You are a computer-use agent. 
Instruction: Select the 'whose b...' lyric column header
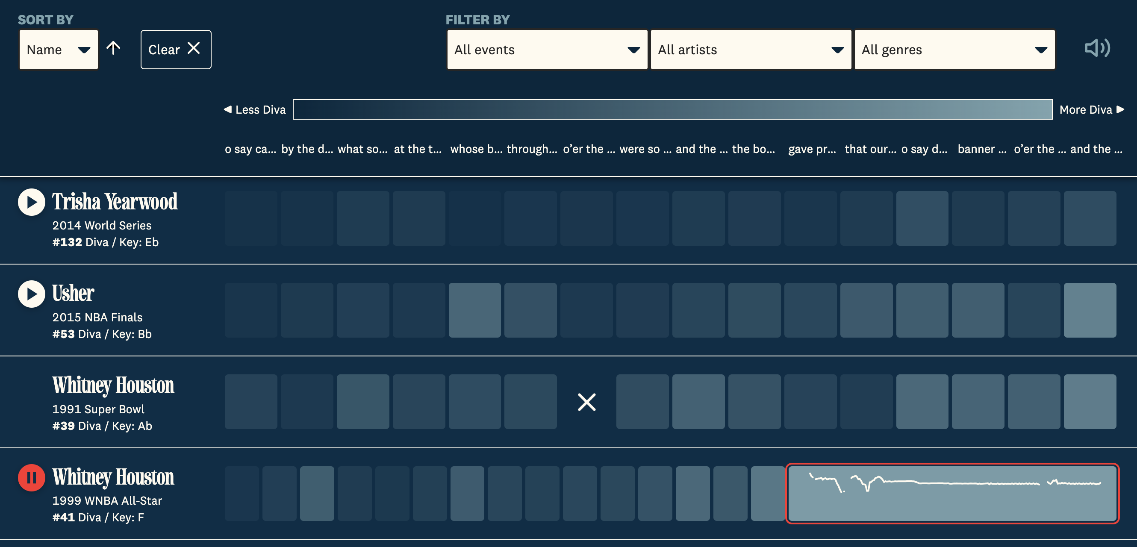pyautogui.click(x=476, y=149)
